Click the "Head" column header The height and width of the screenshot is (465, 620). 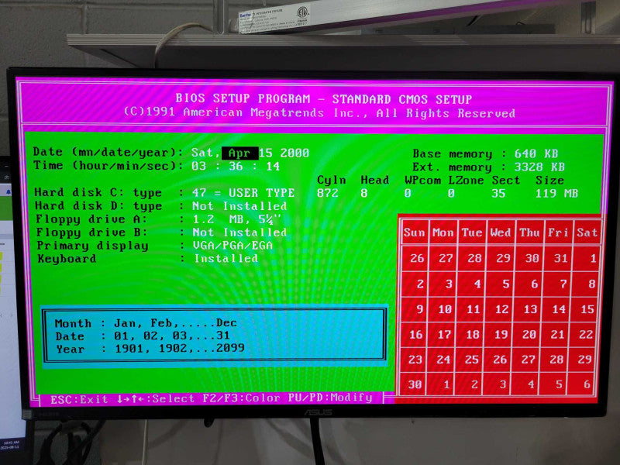point(375,181)
